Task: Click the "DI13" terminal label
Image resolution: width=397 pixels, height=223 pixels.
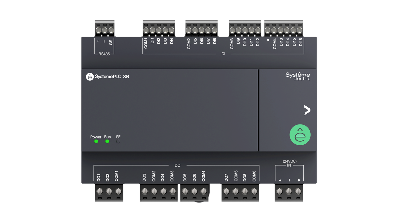Action: coord(281,42)
